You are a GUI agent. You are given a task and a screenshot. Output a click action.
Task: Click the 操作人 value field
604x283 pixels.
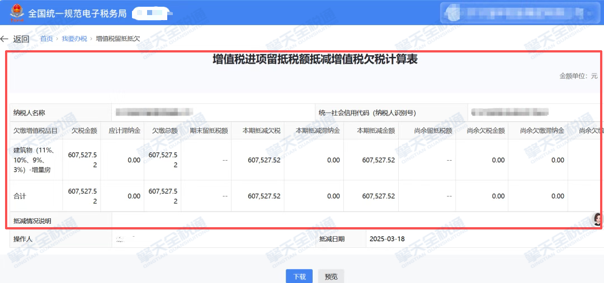click(213, 239)
